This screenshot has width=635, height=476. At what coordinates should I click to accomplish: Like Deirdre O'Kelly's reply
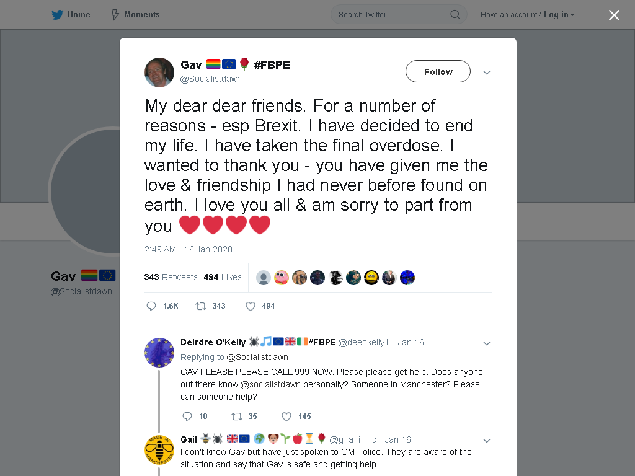(286, 416)
